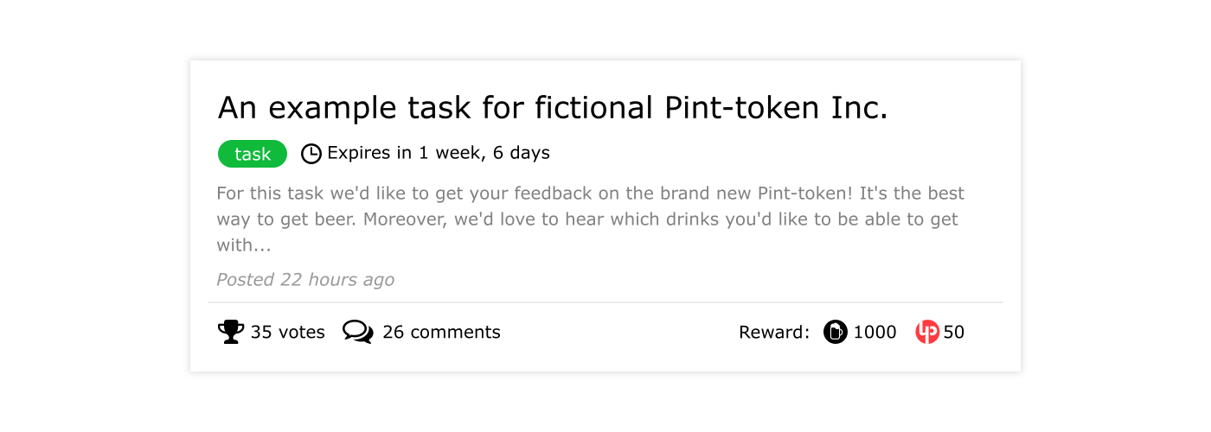
Task: Select the 50 UP reward amount
Action: (953, 332)
